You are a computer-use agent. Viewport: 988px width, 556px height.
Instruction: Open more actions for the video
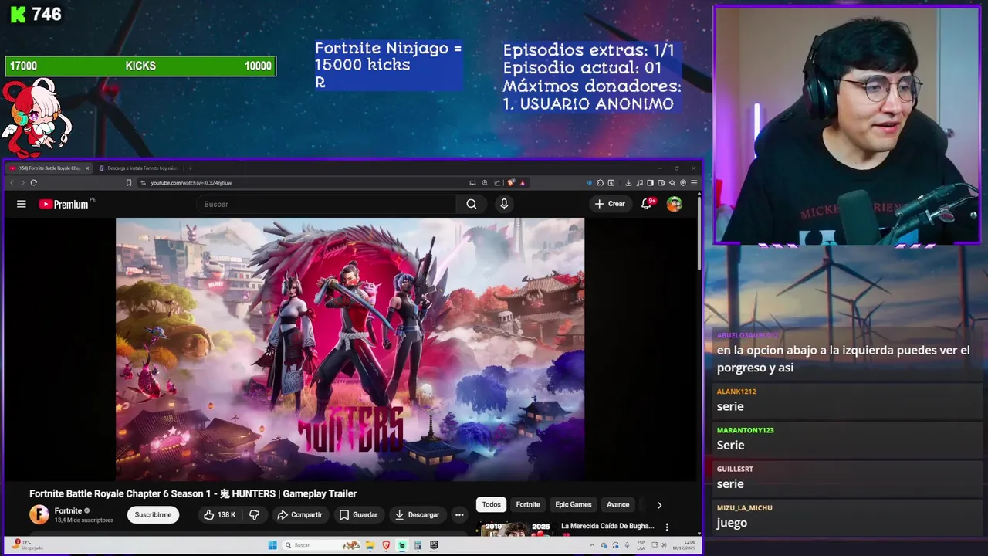click(x=459, y=514)
